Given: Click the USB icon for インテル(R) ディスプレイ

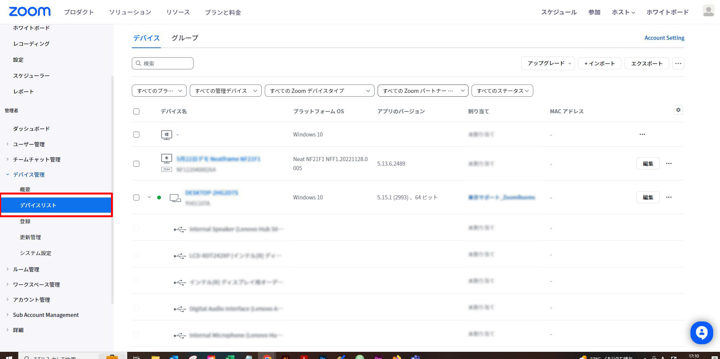Looking at the screenshot, I should (x=180, y=282).
